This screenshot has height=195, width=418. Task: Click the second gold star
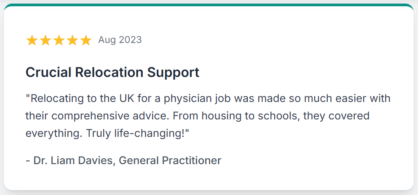coord(45,40)
